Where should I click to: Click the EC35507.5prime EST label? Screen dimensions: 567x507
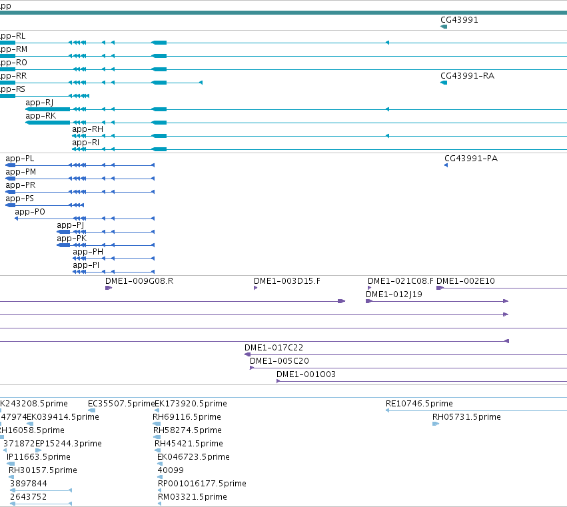121,404
